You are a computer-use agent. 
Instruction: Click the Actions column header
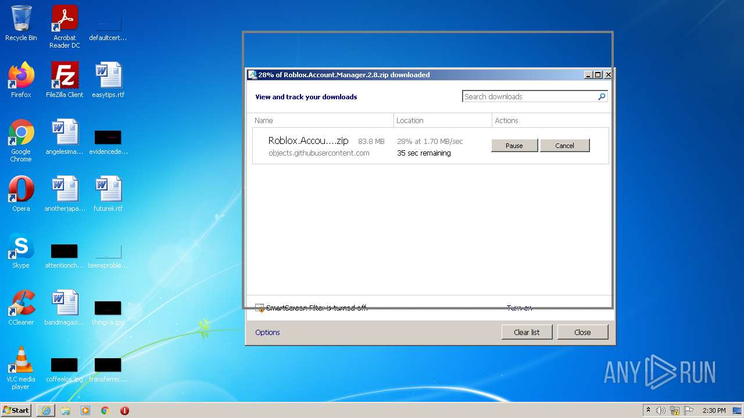[550, 120]
